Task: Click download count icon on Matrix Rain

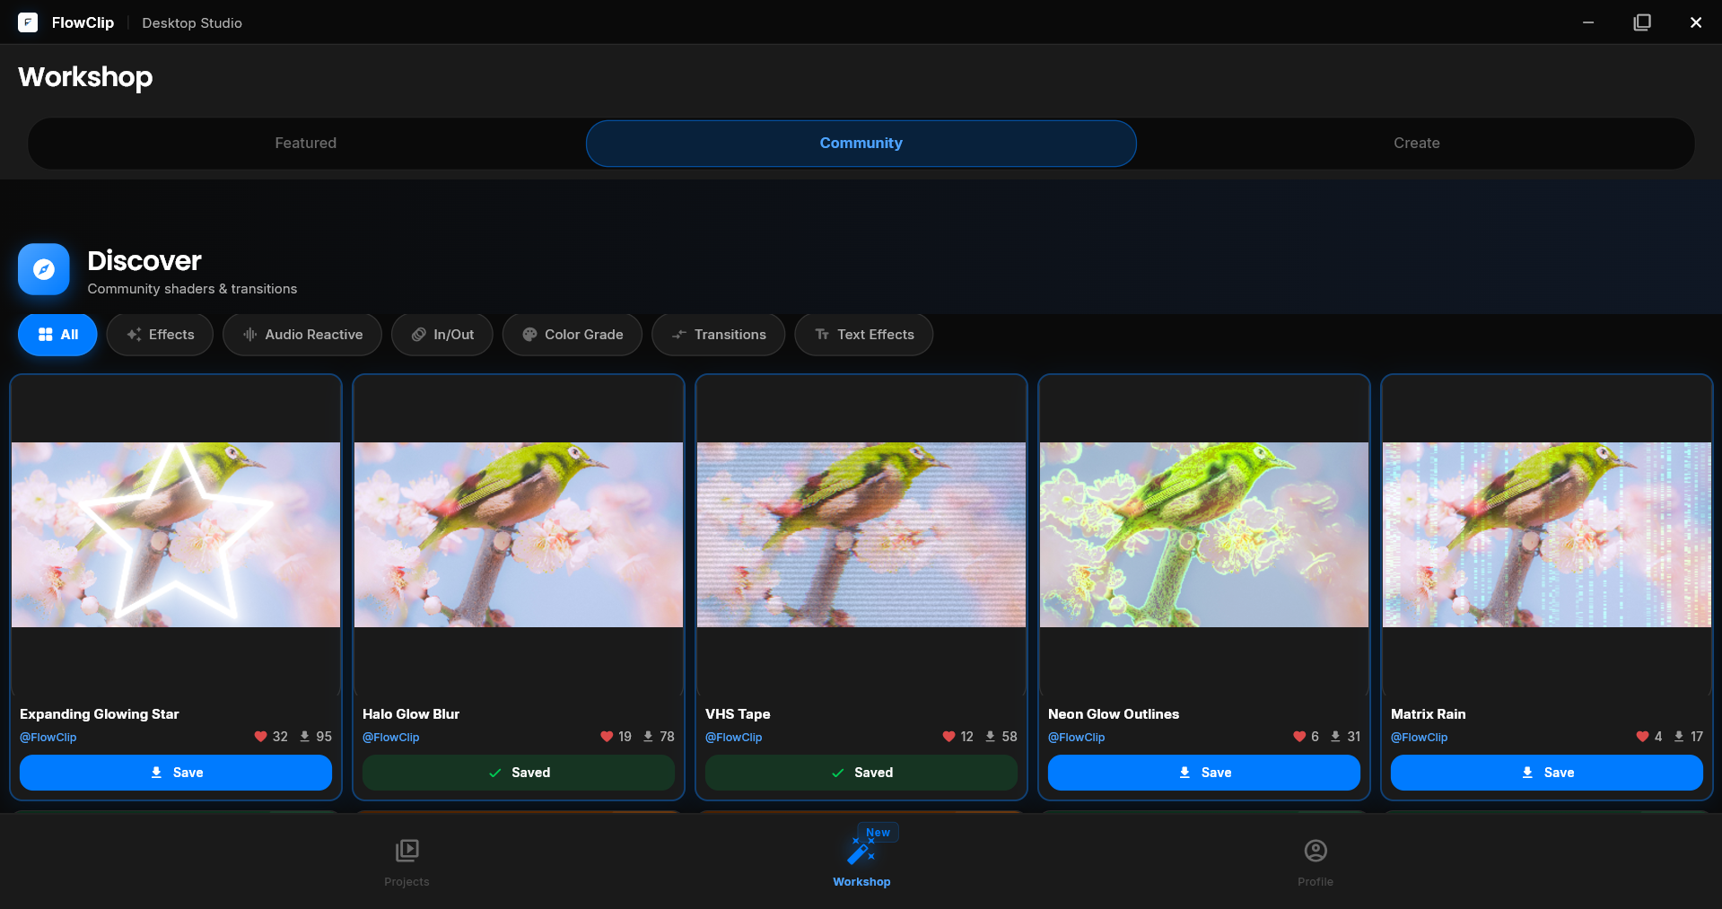Action: click(x=1679, y=737)
